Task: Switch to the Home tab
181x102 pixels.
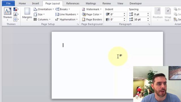Action: (22, 3)
